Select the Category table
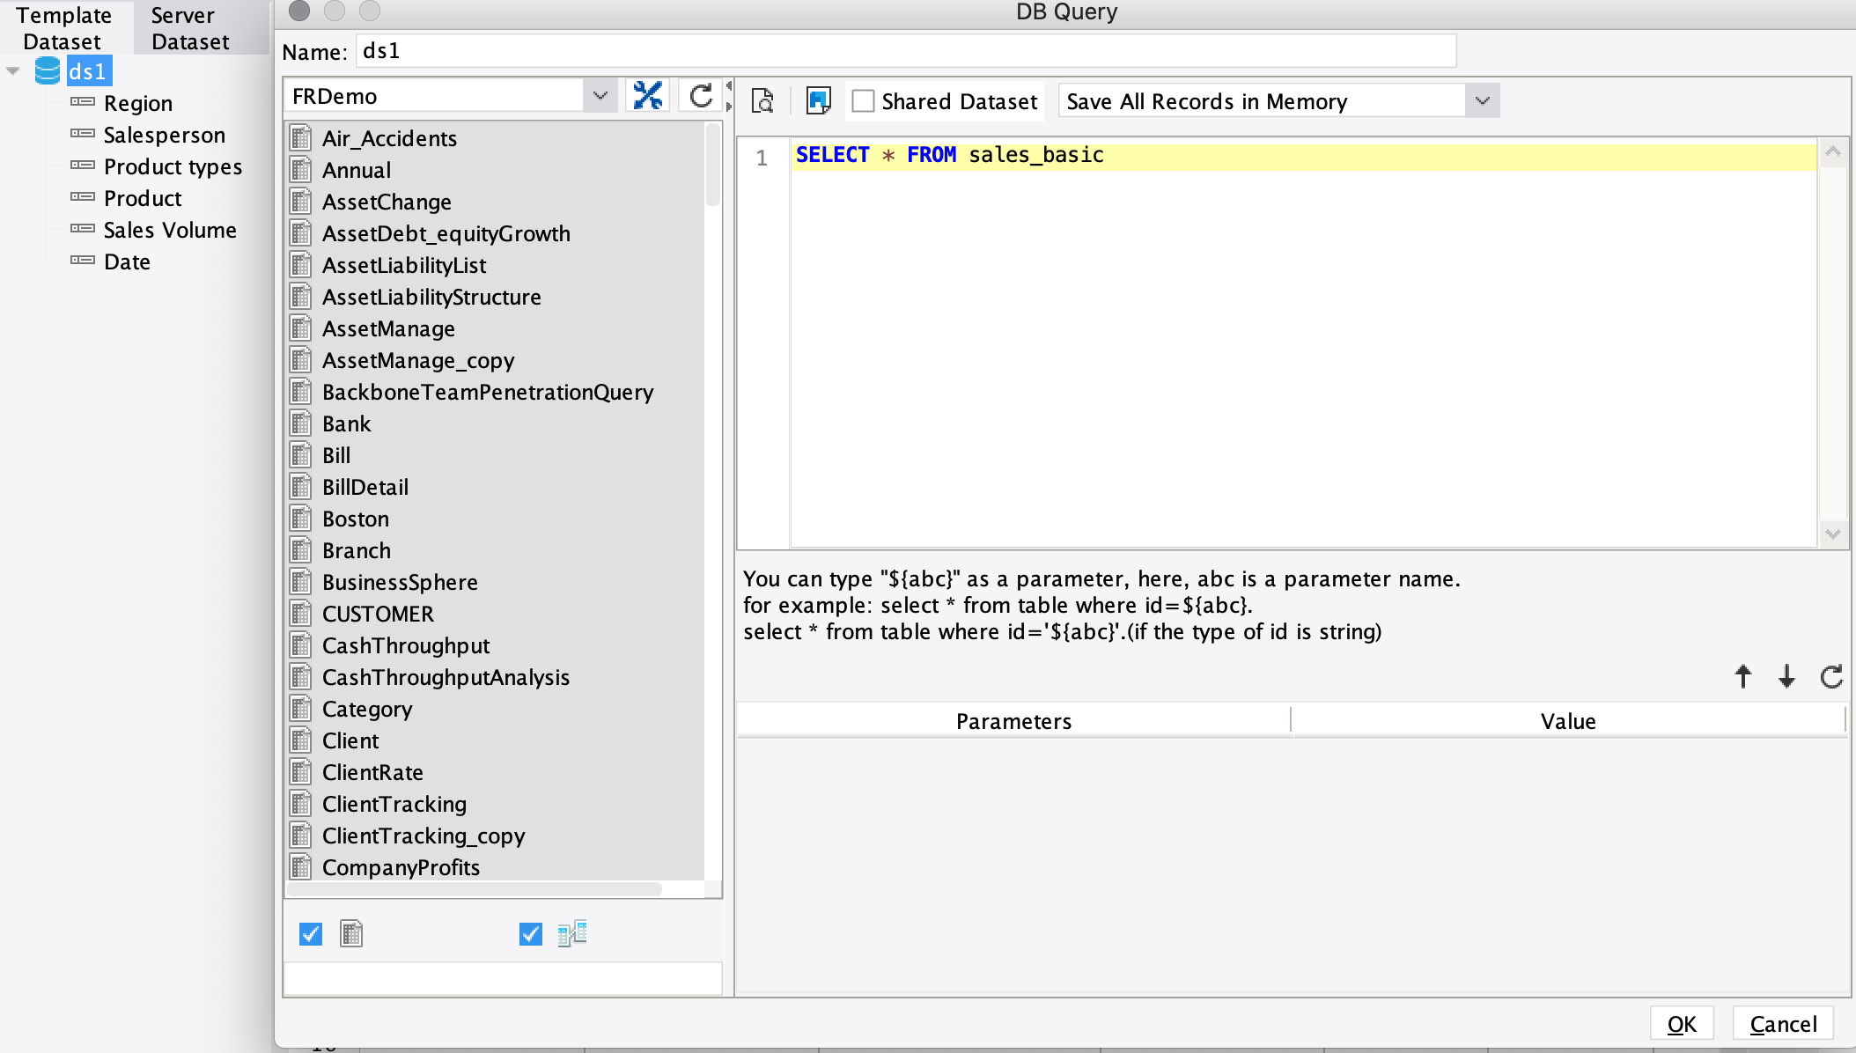Screen dimensions: 1856x1053 (367, 709)
